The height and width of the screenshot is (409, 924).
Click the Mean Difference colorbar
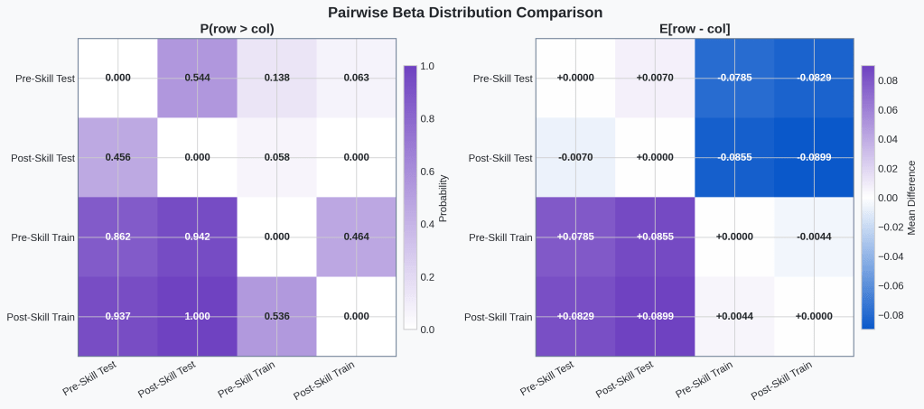[x=868, y=197]
